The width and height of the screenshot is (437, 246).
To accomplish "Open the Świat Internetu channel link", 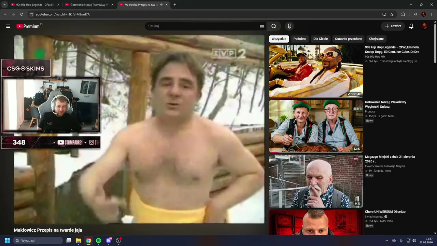I will (375, 217).
